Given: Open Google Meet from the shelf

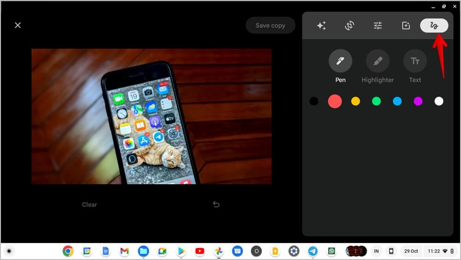Looking at the screenshot, I should (162, 251).
